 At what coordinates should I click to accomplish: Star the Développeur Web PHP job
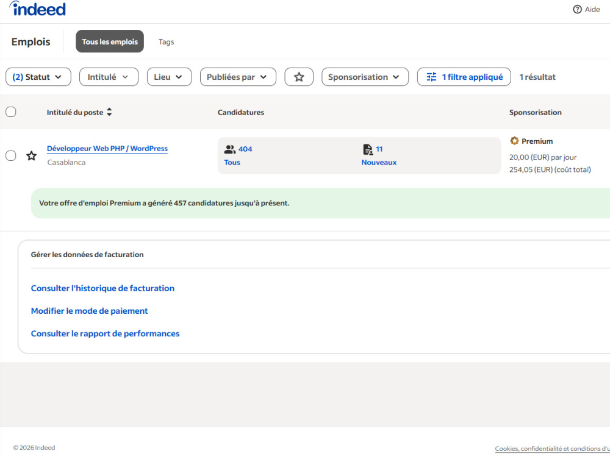[32, 156]
